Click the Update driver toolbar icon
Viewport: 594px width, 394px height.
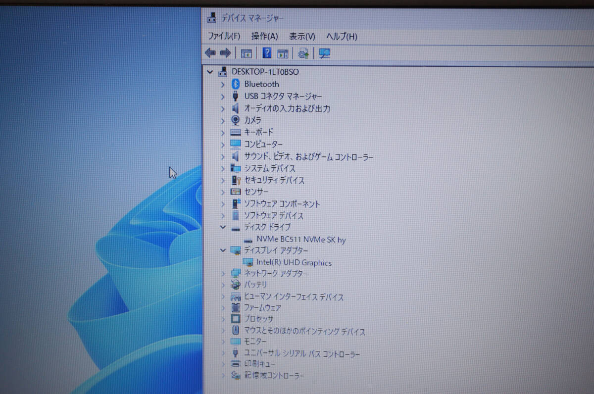(x=303, y=53)
